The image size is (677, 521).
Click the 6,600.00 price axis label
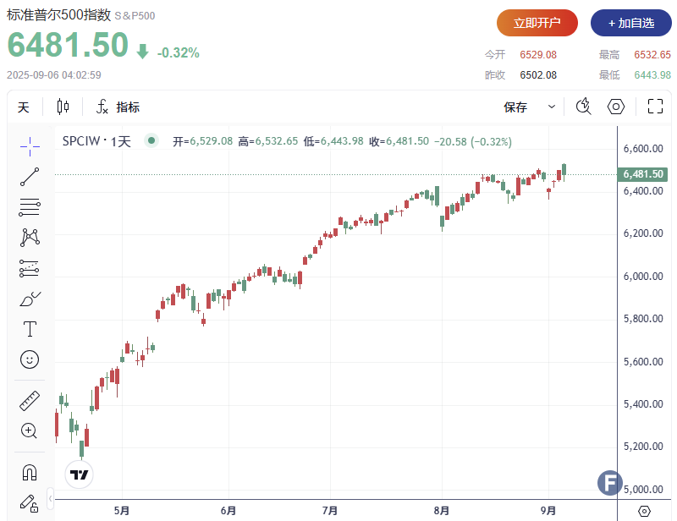click(x=643, y=149)
